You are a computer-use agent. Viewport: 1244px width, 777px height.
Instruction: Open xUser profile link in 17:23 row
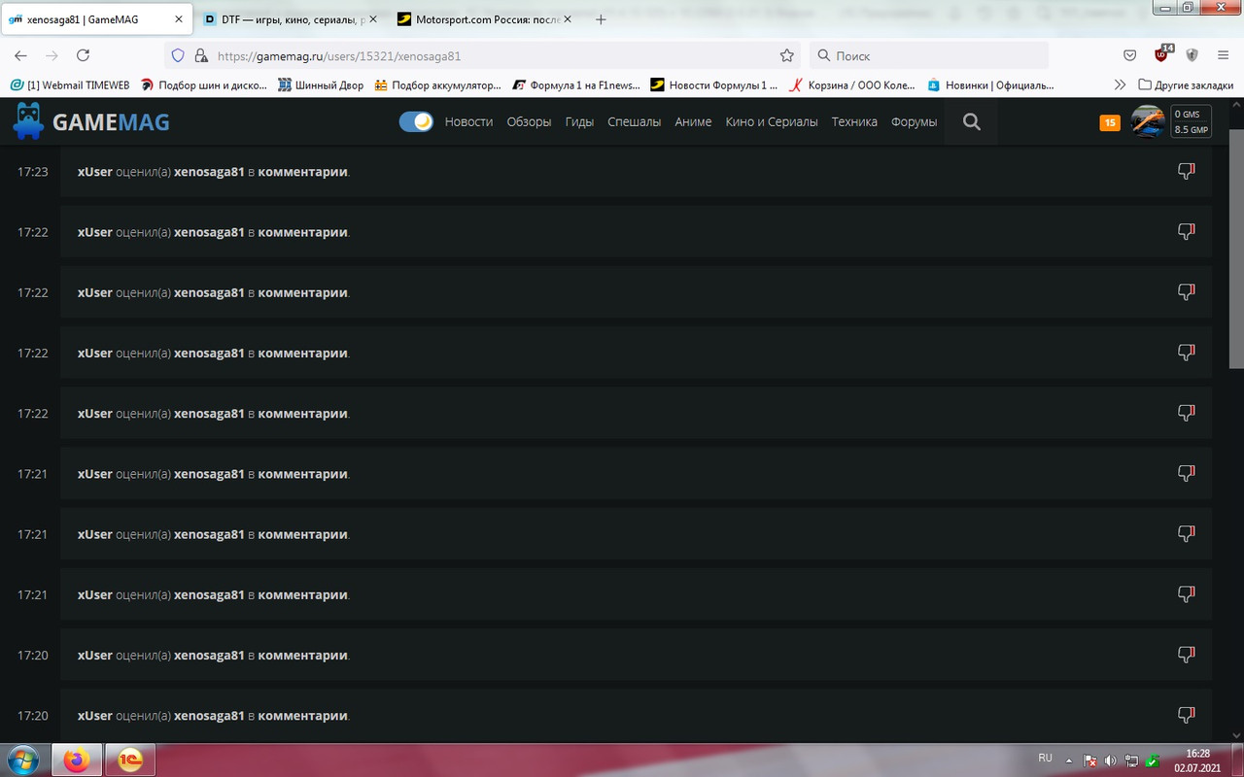point(95,172)
